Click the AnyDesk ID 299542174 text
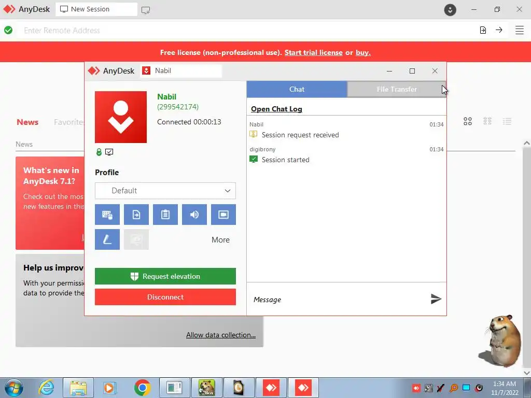The image size is (531, 398). 178,107
